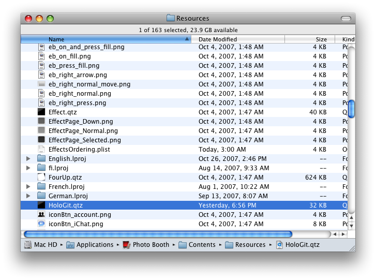The height and width of the screenshot is (280, 376).
Task: Click the Effect.qtz black icon
Action: point(41,112)
